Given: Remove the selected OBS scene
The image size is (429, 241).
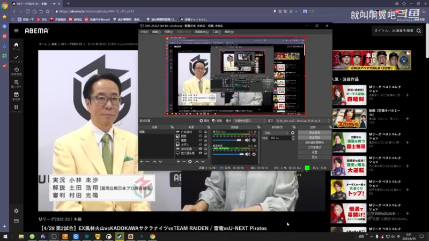Looking at the screenshot, I should (147, 162).
